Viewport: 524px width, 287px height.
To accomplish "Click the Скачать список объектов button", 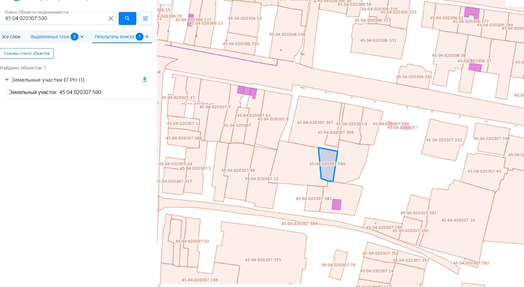I will (x=27, y=53).
